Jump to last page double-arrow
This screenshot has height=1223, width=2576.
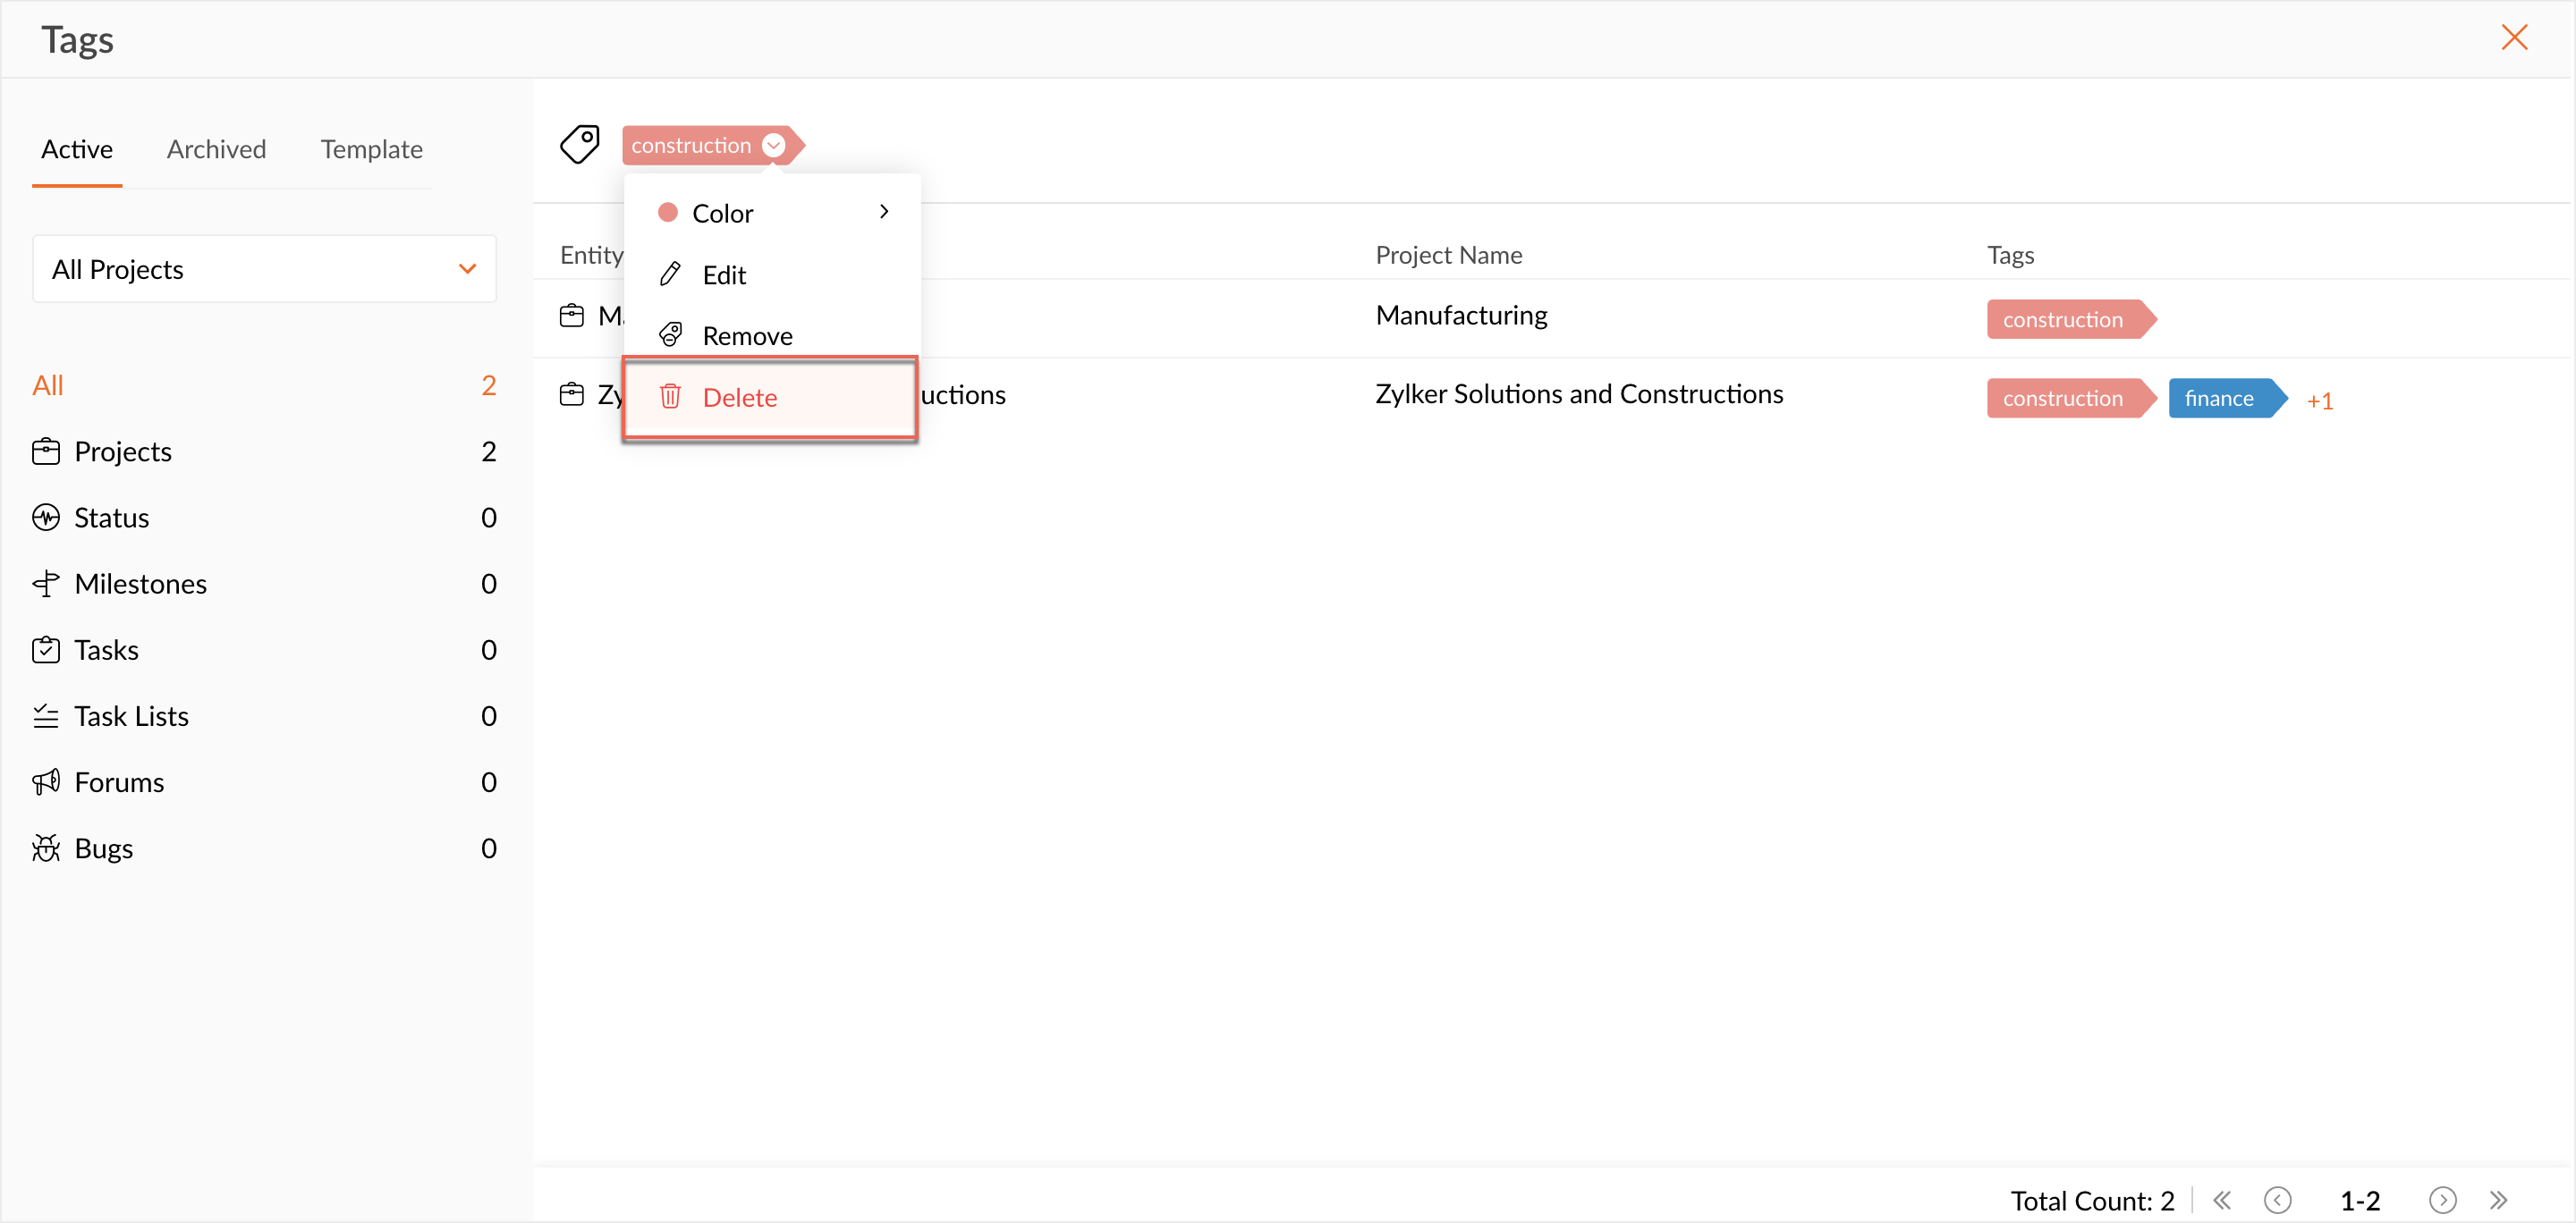click(2498, 1199)
